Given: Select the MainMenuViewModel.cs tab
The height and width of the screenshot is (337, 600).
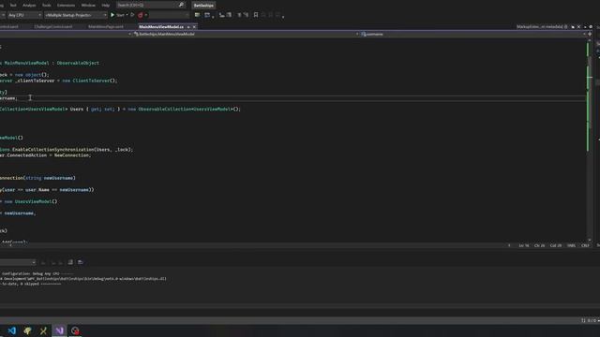Looking at the screenshot, I should pos(161,27).
